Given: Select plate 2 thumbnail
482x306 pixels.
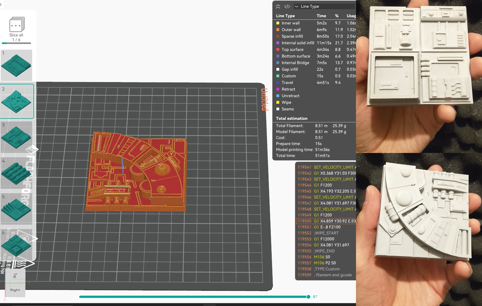Looking at the screenshot, I should click(17, 101).
